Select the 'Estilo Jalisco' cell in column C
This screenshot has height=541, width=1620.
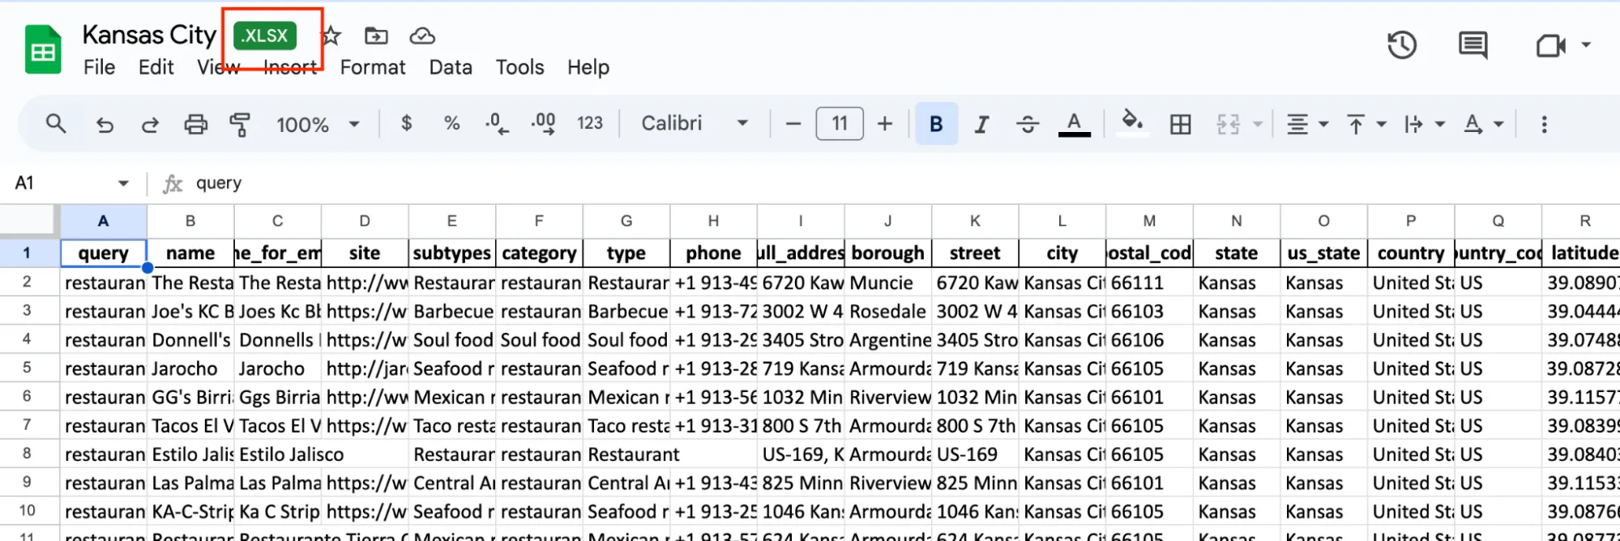[x=277, y=454]
